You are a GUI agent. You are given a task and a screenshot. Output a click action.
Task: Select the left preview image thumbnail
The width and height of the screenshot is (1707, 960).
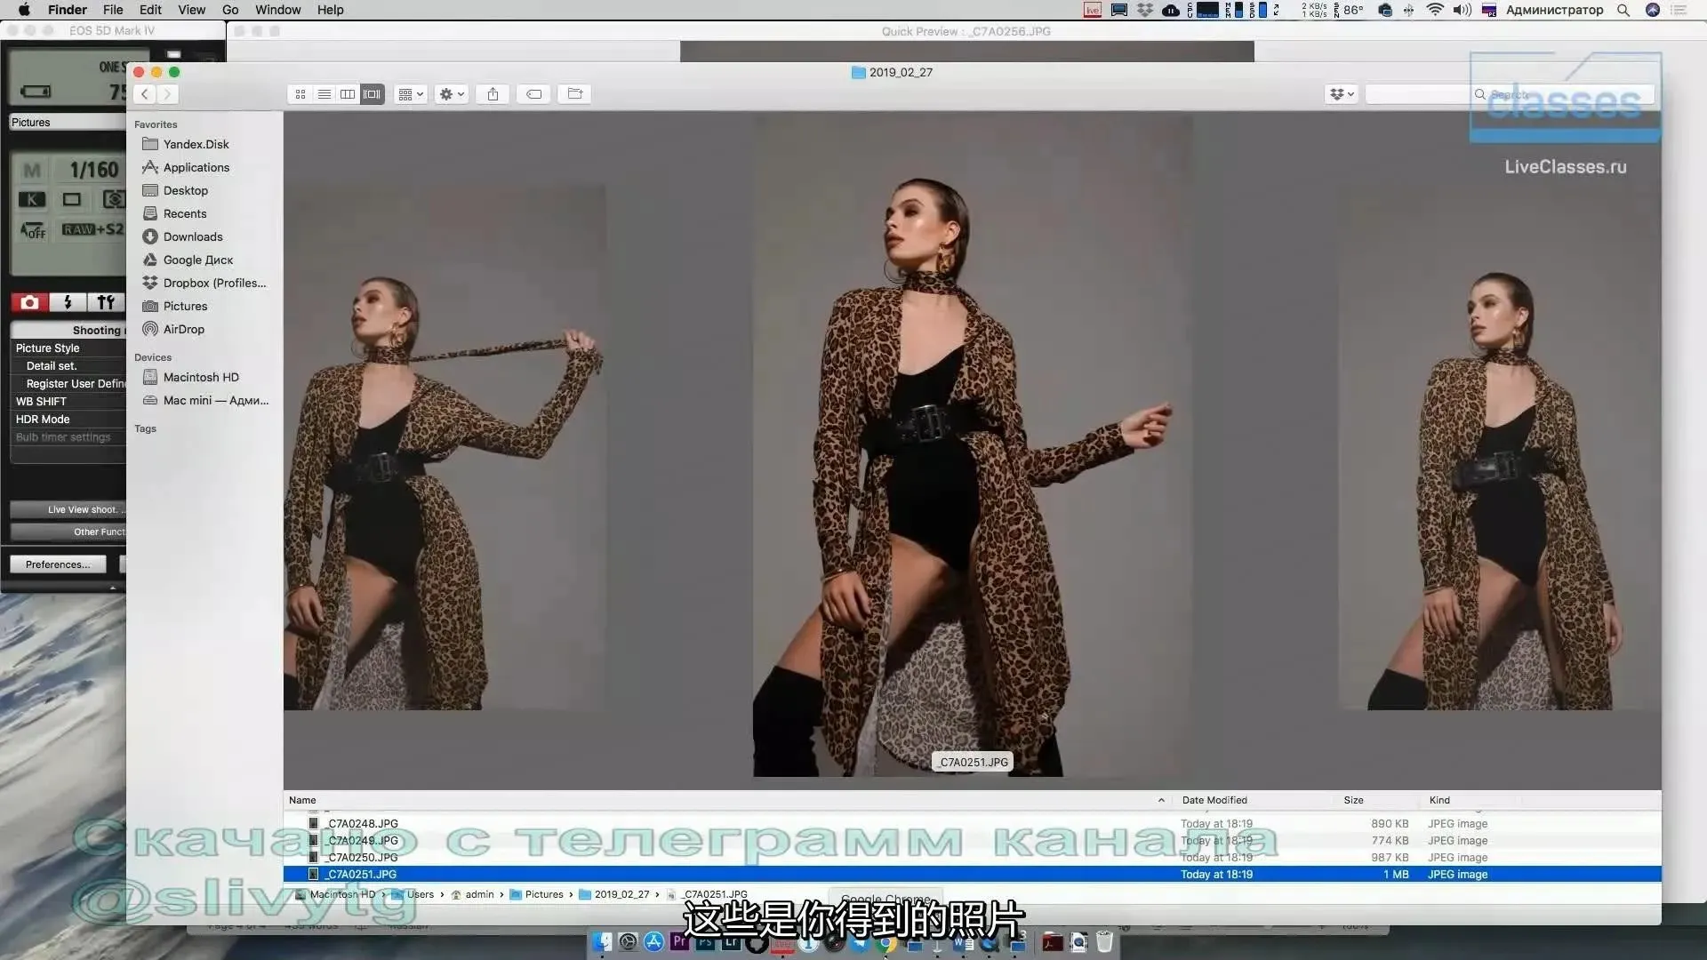coord(445,447)
